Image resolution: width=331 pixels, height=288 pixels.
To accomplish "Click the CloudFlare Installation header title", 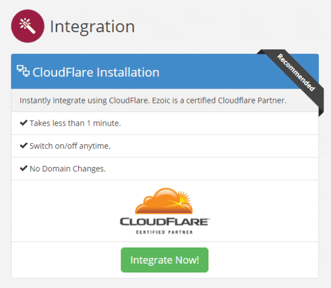I will [x=96, y=72].
